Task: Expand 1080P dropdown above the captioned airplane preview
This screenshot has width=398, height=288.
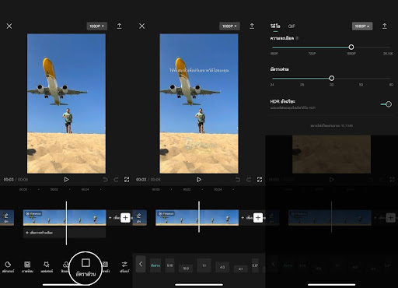Action: (x=229, y=26)
